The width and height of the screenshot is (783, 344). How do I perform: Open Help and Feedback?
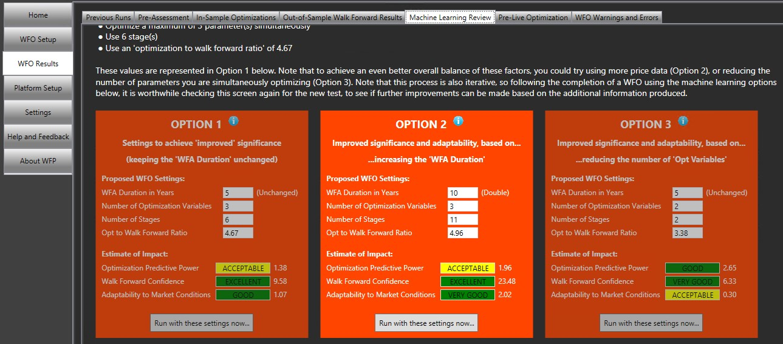click(38, 137)
